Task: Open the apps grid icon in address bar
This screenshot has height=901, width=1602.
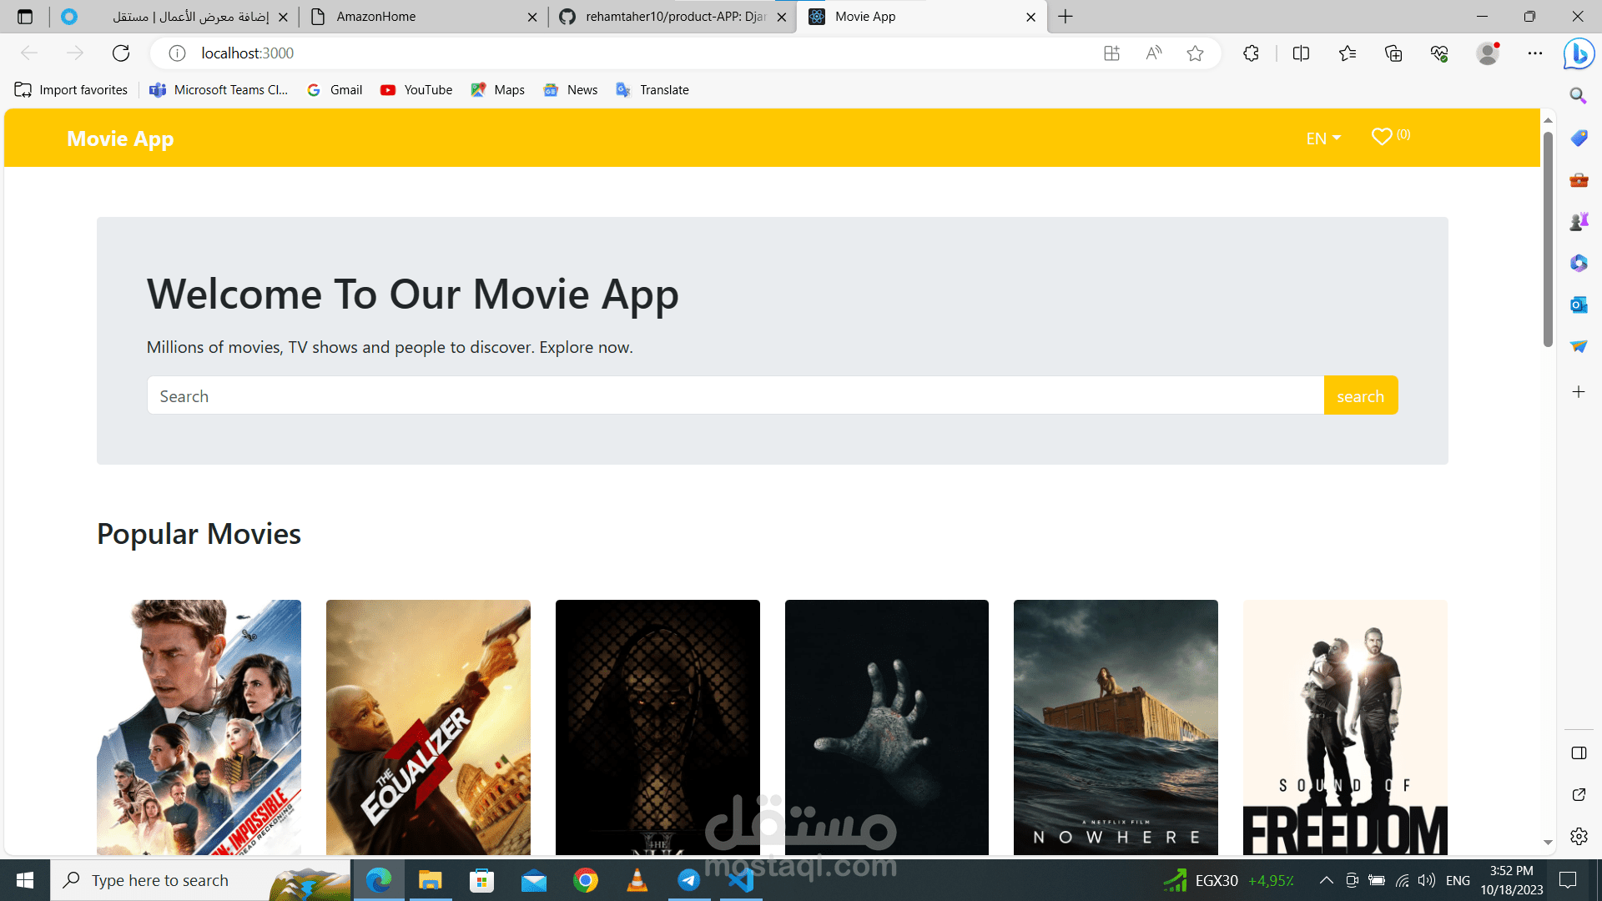Action: 1111,53
